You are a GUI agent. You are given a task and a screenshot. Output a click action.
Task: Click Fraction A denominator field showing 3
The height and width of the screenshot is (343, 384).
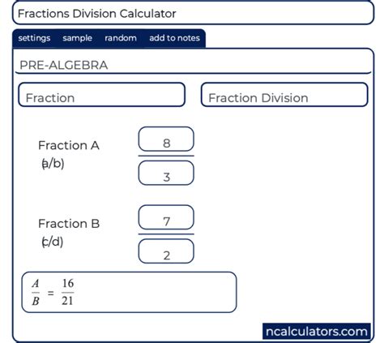tap(166, 173)
